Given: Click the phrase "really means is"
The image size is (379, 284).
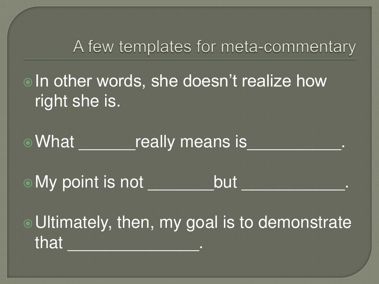Looking at the screenshot, I should tap(191, 142).
